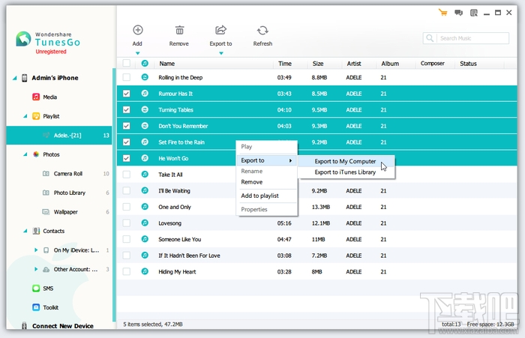Viewport: 525px width, 338px height.
Task: Choose Export to My Computer
Action: tap(345, 161)
